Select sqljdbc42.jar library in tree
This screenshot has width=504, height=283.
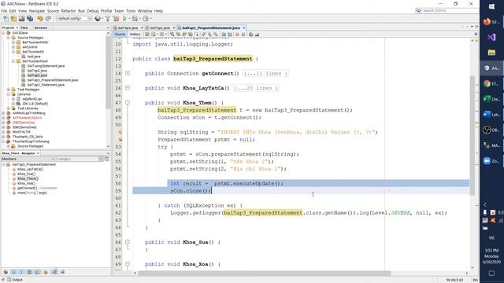click(x=32, y=99)
